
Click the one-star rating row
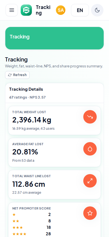32,215
